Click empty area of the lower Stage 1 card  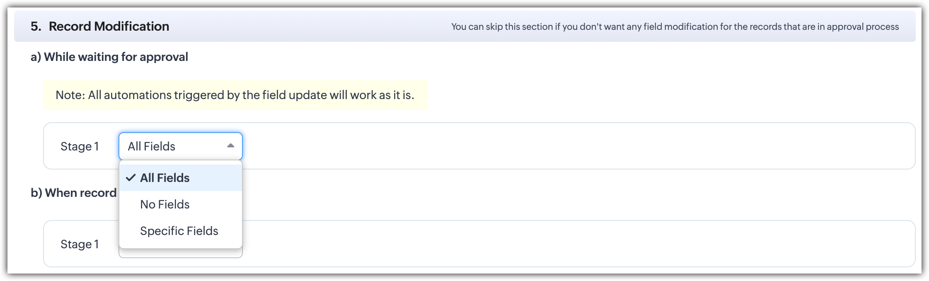pos(539,244)
